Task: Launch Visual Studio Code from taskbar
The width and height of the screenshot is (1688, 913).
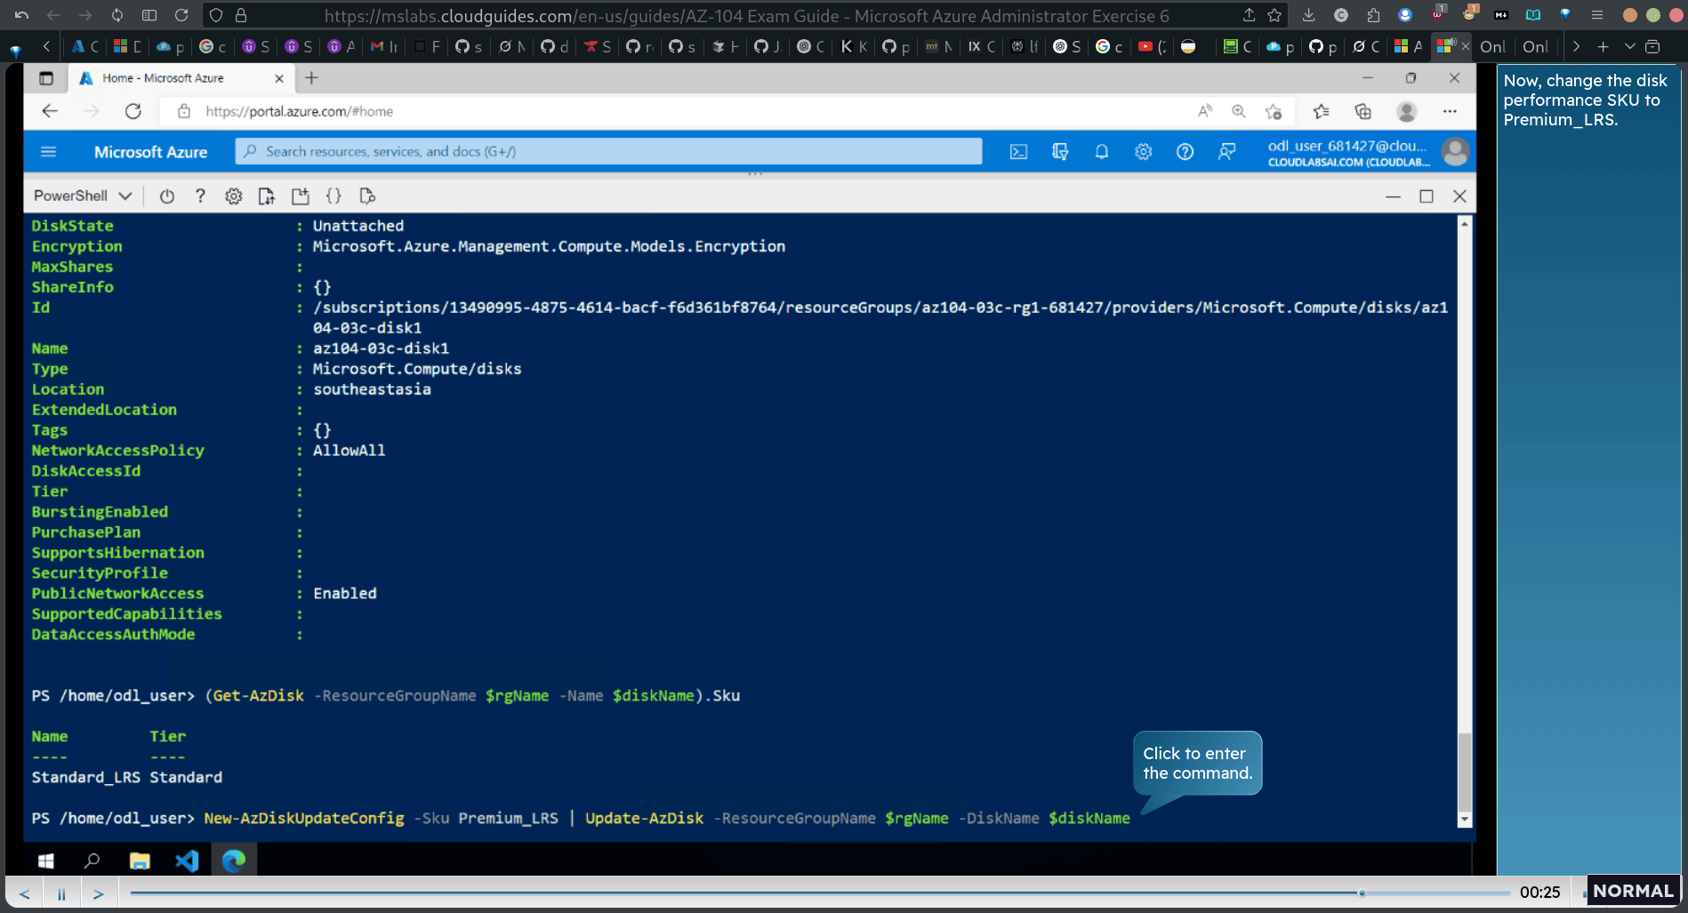Action: click(x=187, y=861)
